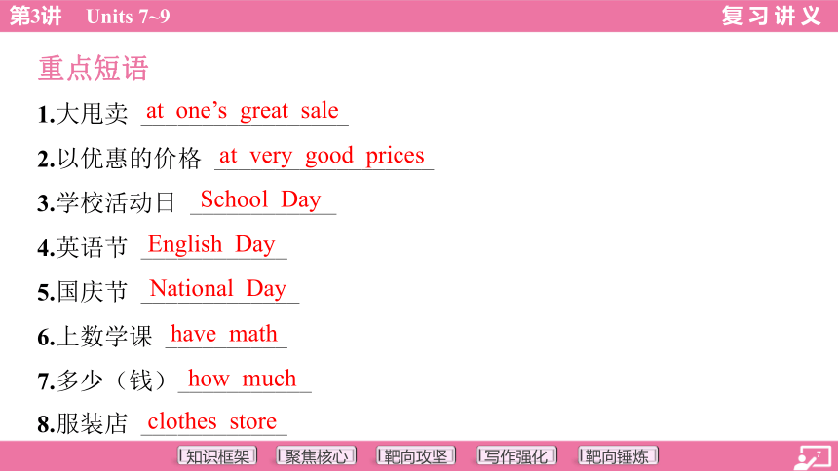Click item 2 prompt 以优惠的价格
838x471 pixels.
(129, 159)
